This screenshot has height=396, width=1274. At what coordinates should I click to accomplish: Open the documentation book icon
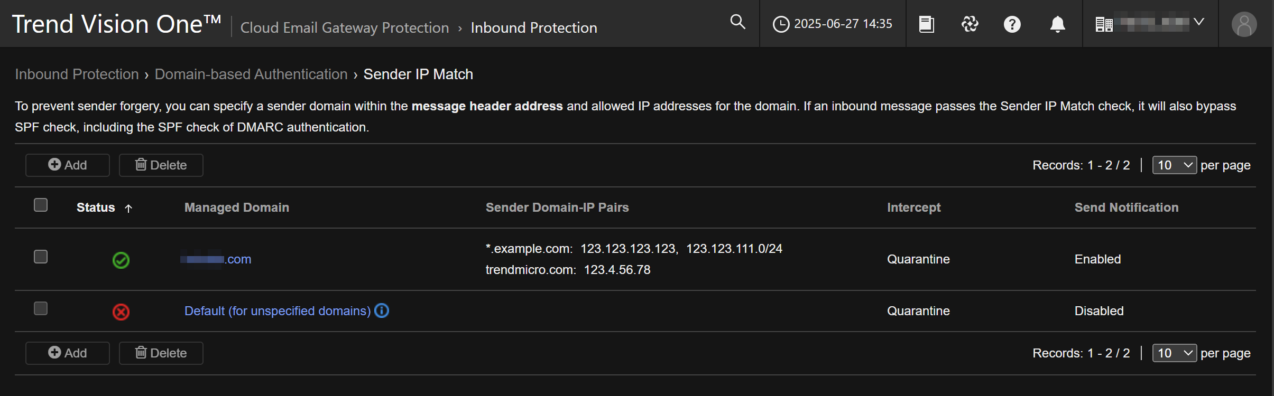[926, 24]
